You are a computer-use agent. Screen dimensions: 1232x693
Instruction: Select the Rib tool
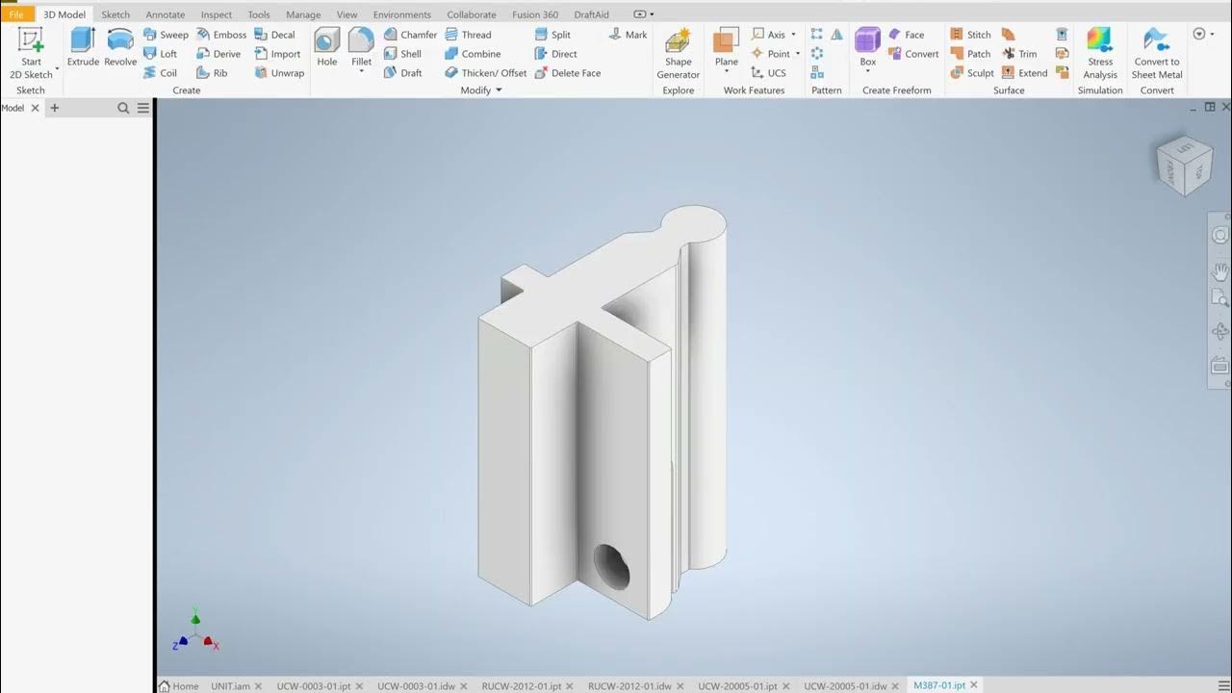212,73
